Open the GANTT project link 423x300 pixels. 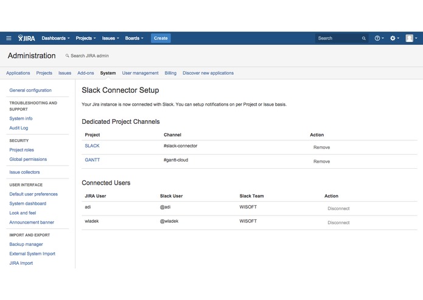[x=93, y=160]
